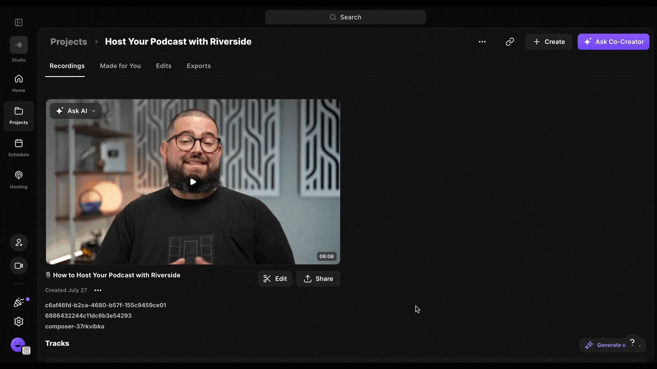This screenshot has width=657, height=369.
Task: Click the Search input field
Action: [345, 17]
